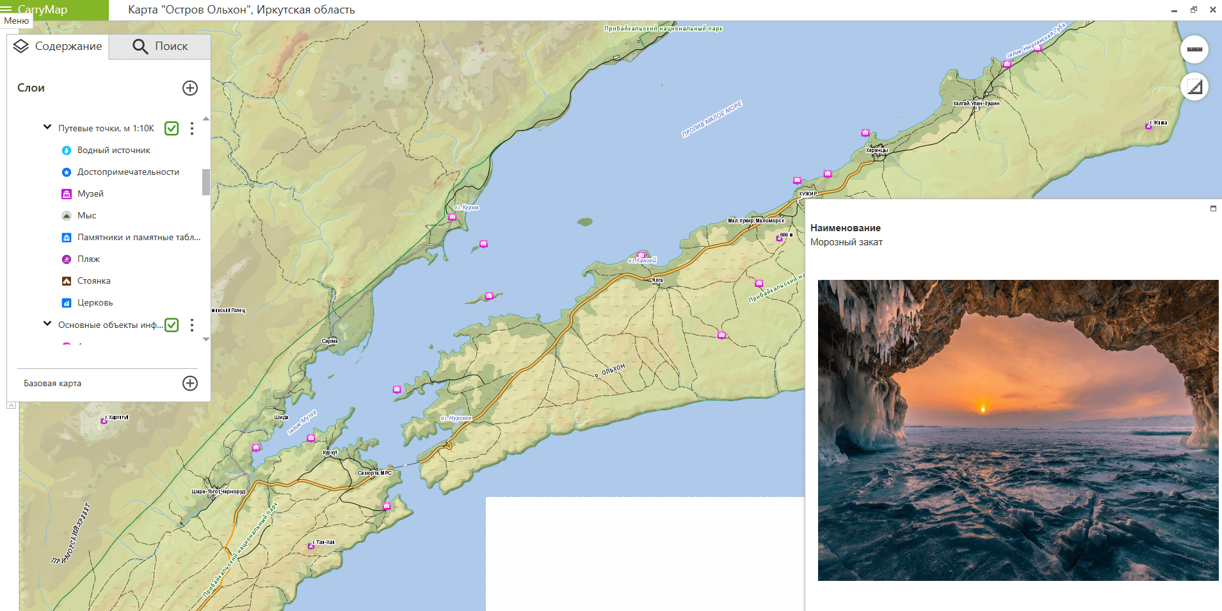The width and height of the screenshot is (1222, 611).
Task: Switch to the Поиск tab
Action: (160, 46)
